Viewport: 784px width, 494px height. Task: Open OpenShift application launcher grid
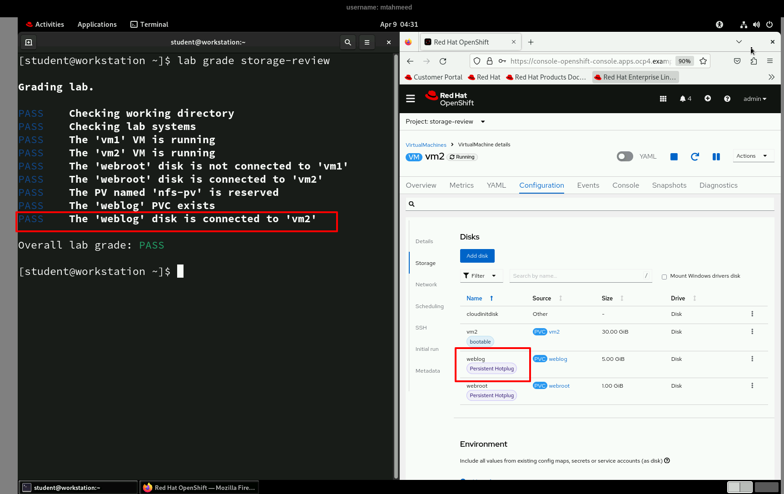(663, 99)
